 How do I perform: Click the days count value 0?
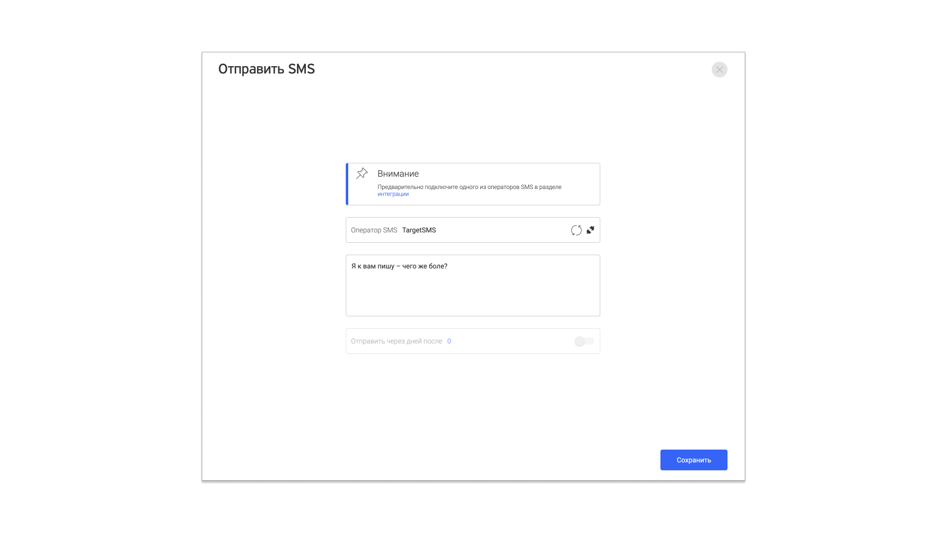point(449,341)
